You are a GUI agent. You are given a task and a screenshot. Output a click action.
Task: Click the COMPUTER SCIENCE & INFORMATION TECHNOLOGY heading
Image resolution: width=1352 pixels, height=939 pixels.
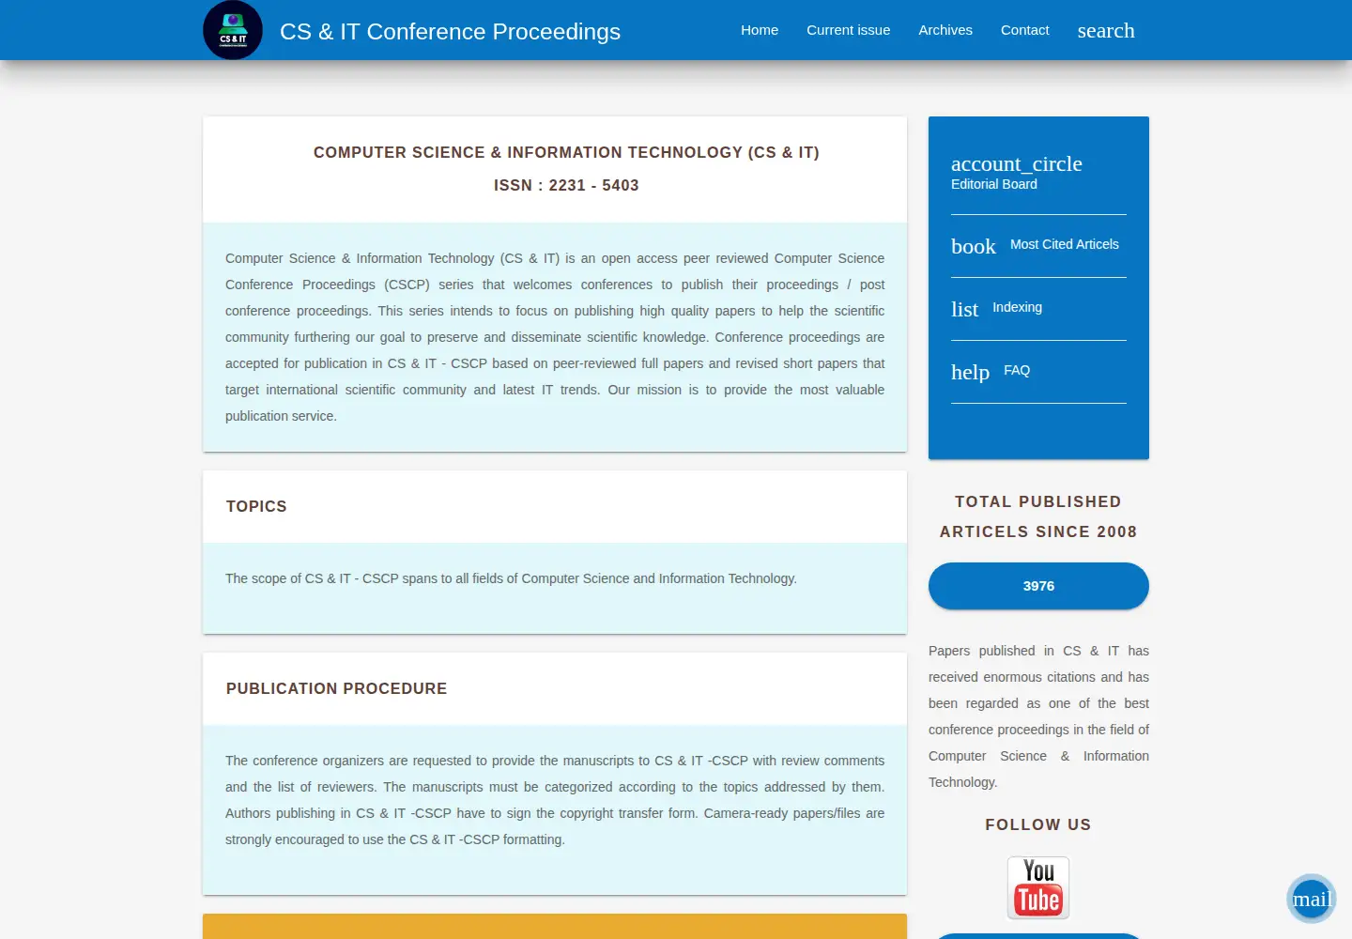[x=566, y=152]
